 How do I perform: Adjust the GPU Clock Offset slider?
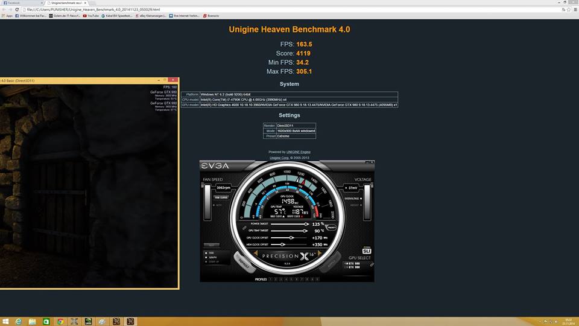[x=289, y=238]
